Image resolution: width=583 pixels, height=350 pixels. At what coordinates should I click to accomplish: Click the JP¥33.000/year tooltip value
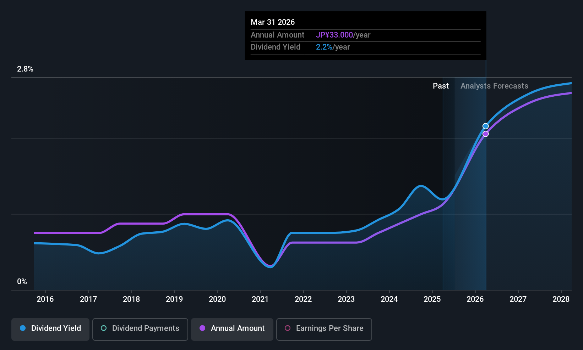[x=343, y=35]
